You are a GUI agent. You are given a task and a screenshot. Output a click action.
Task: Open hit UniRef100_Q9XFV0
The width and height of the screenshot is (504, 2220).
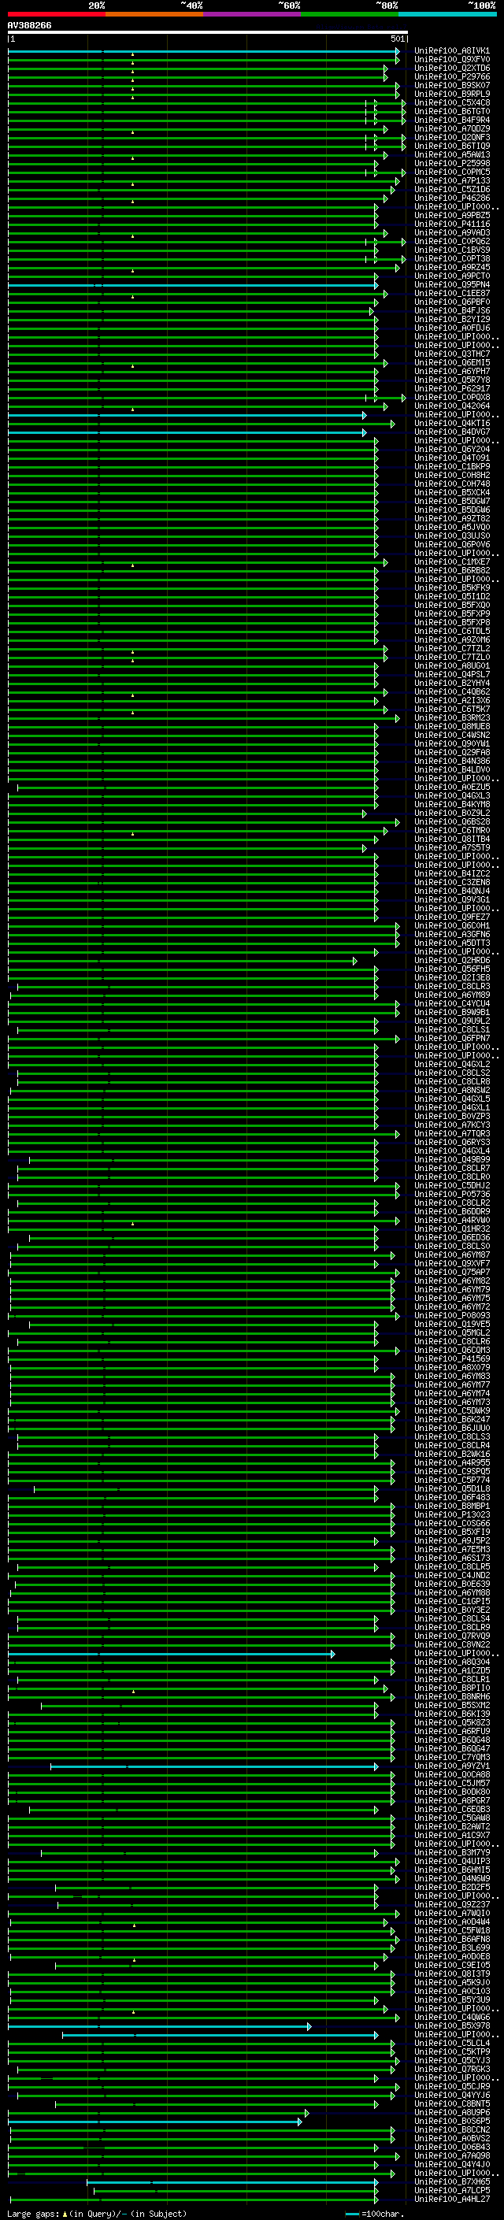coord(451,60)
